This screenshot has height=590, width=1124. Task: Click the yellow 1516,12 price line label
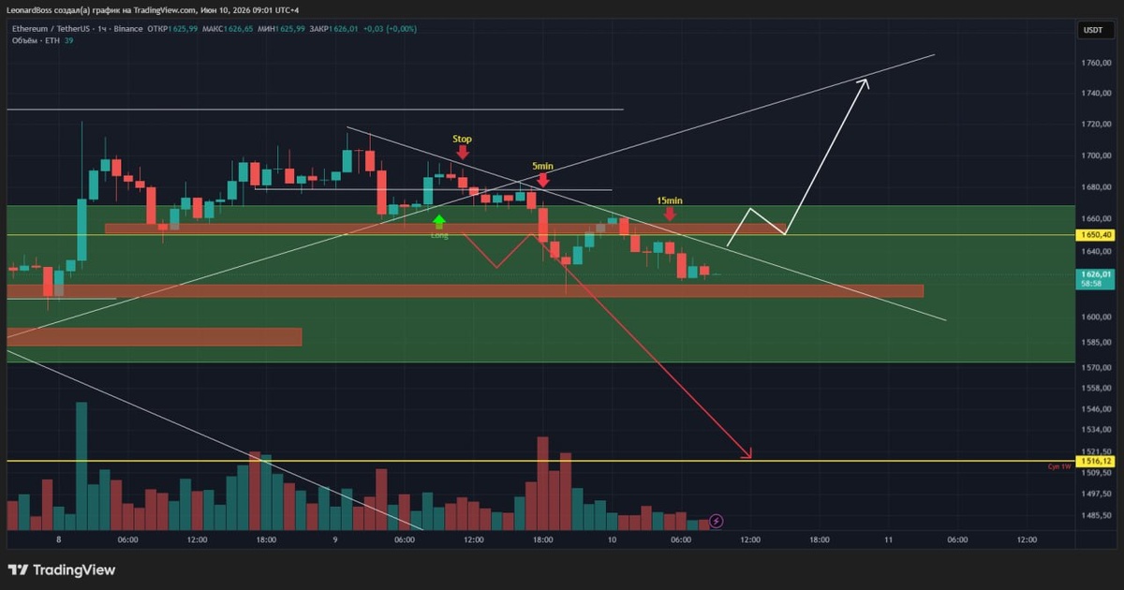pyautogui.click(x=1095, y=461)
